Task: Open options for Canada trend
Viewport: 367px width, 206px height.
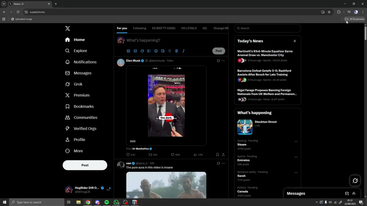Action: pyautogui.click(x=296, y=188)
